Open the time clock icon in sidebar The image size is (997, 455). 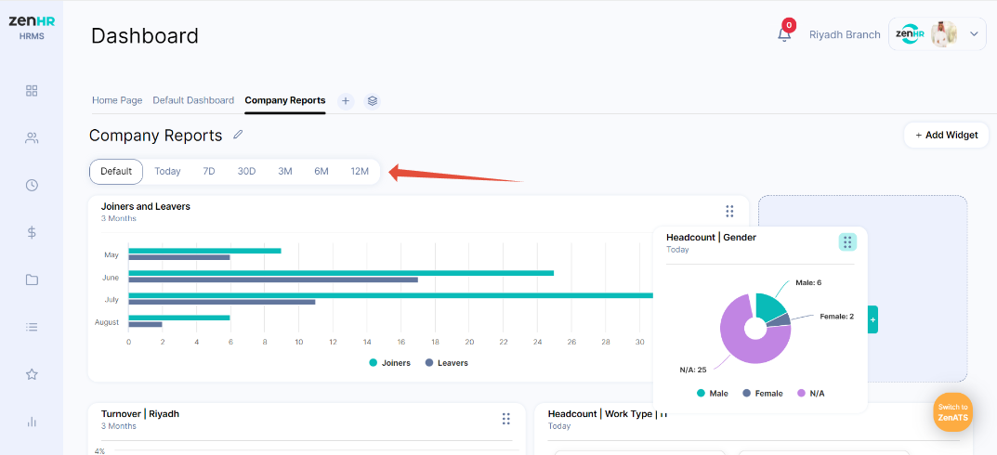tap(32, 186)
